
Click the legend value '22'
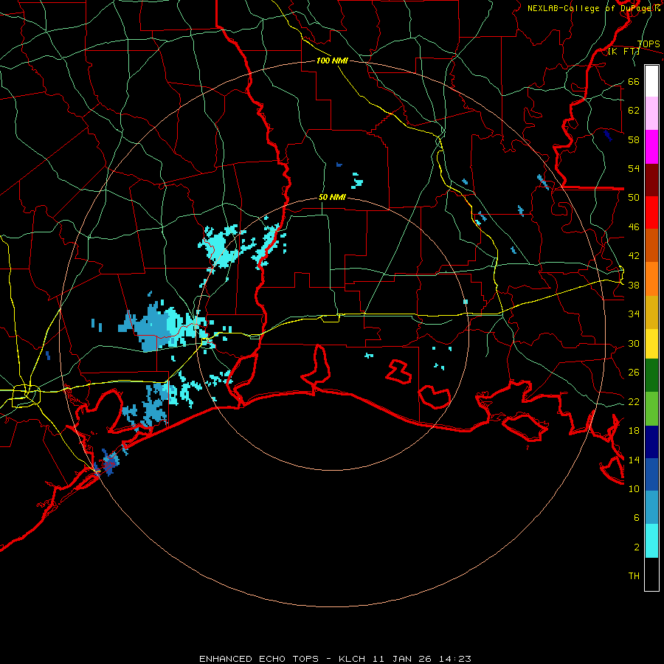pyautogui.click(x=634, y=401)
